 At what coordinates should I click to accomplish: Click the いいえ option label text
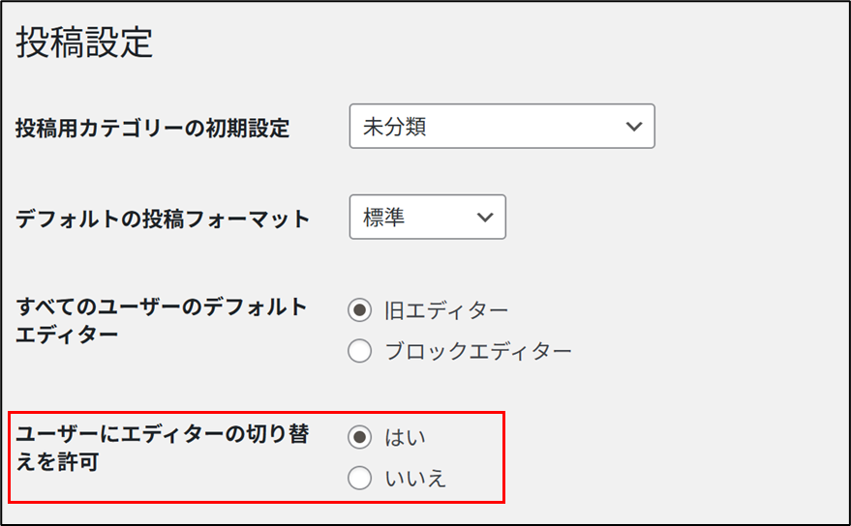(413, 478)
